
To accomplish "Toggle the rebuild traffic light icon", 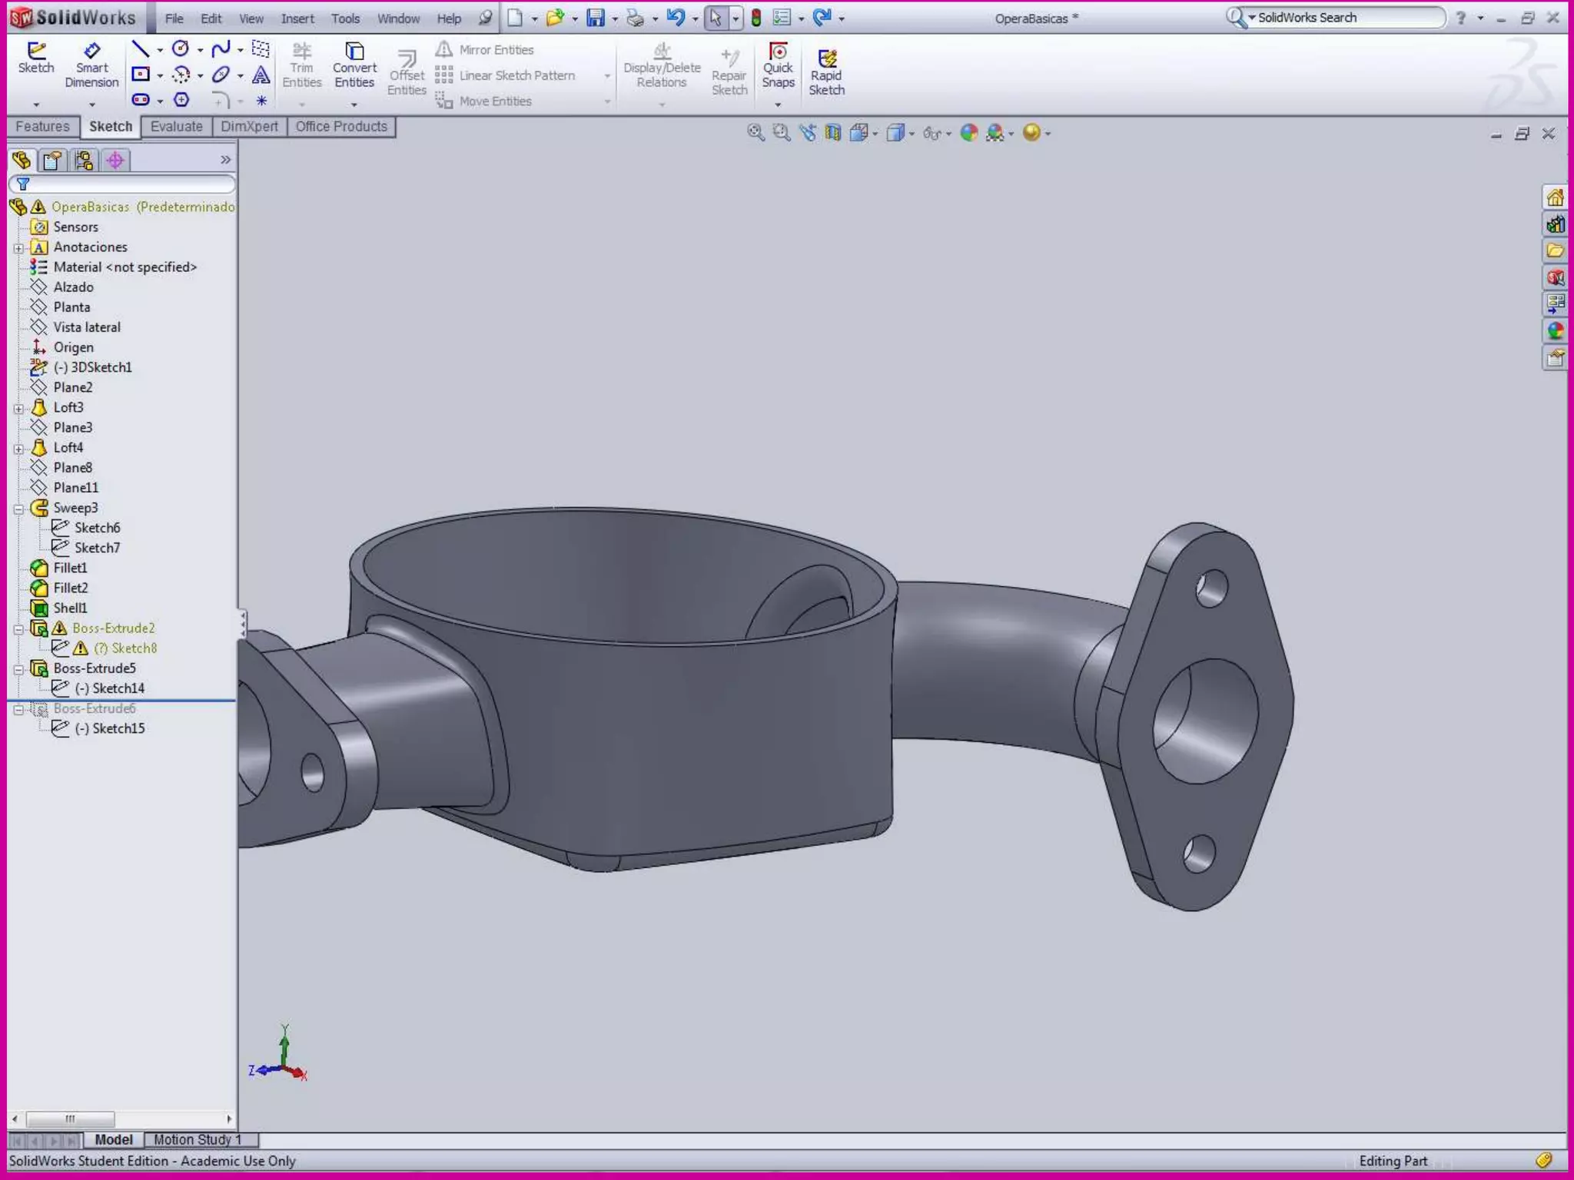I will [756, 18].
